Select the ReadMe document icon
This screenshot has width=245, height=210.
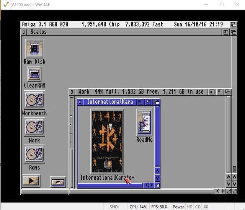(x=144, y=122)
